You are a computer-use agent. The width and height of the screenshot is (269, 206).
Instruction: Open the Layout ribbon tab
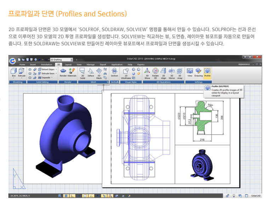(68, 65)
